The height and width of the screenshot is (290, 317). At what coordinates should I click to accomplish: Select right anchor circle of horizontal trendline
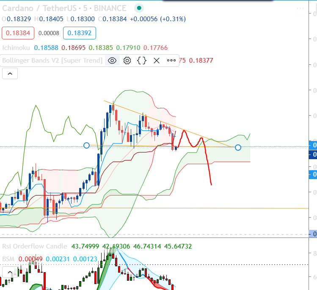238,147
